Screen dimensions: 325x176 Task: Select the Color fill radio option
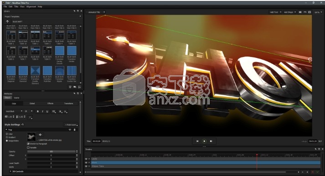tap(7, 134)
